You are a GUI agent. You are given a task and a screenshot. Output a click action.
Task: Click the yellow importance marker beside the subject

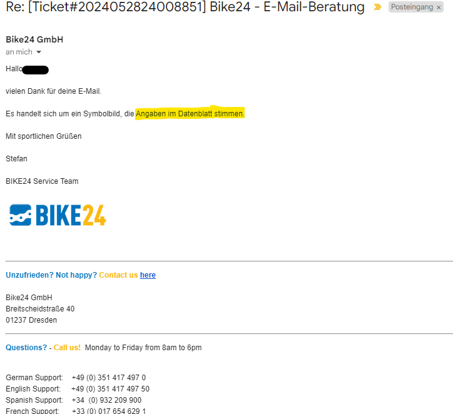point(377,7)
